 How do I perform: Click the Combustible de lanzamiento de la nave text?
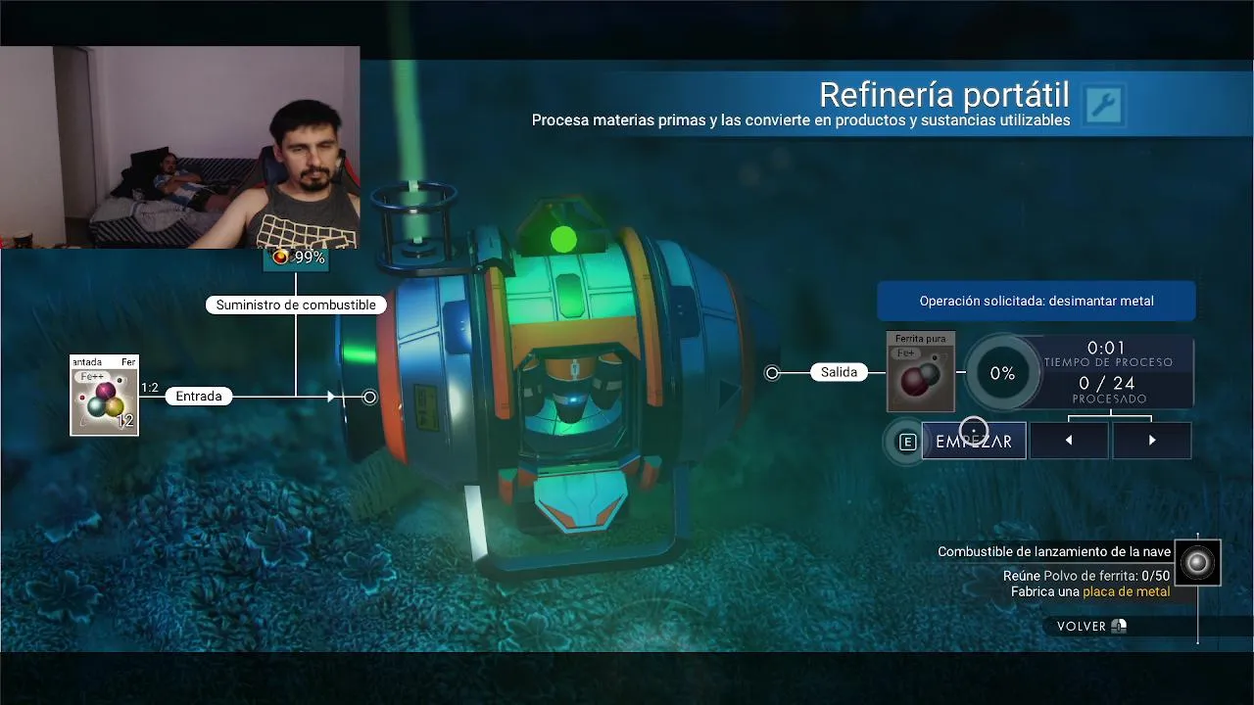pos(1054,551)
